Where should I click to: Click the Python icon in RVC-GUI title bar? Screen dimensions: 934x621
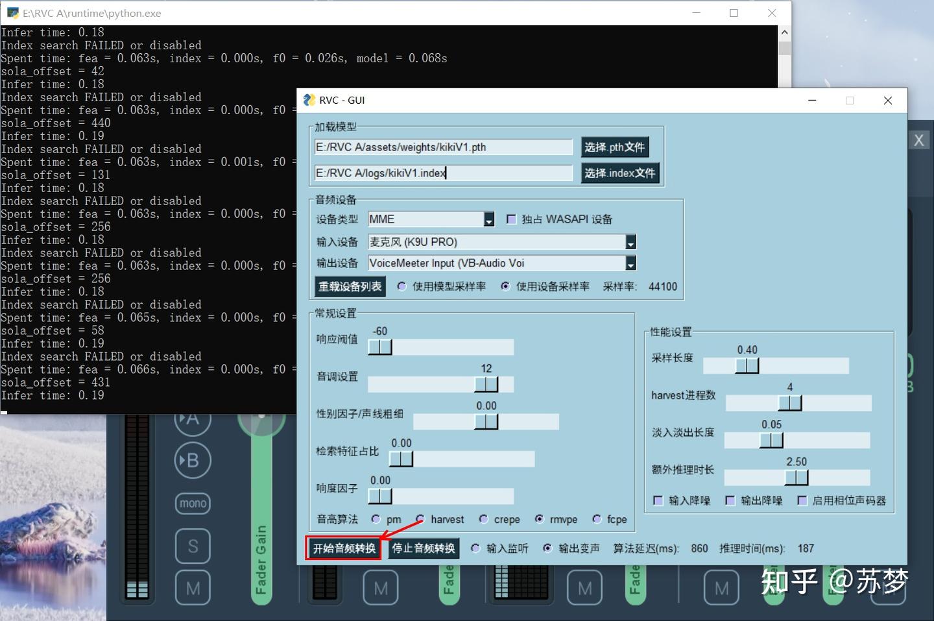[309, 100]
